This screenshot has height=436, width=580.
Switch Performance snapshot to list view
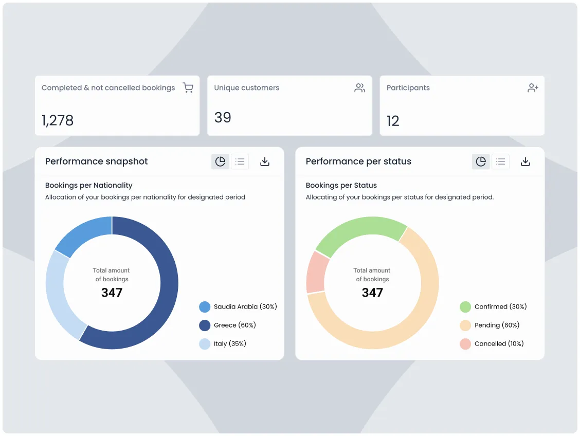click(x=240, y=161)
